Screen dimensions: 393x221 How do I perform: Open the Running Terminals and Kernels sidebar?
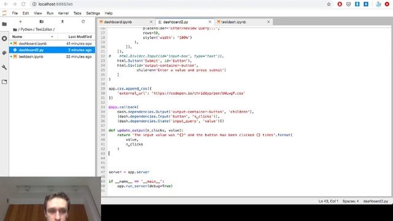pos(4,39)
